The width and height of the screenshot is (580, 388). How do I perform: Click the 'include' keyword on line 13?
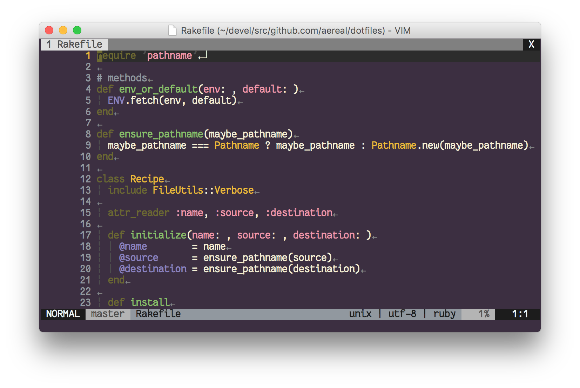point(128,190)
